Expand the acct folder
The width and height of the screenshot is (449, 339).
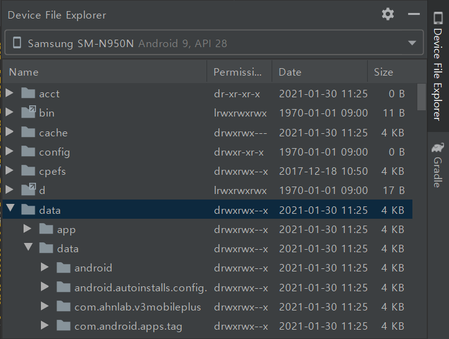tap(9, 93)
